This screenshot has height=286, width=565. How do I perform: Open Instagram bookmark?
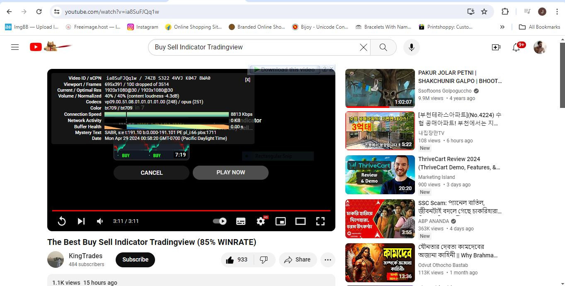click(143, 27)
